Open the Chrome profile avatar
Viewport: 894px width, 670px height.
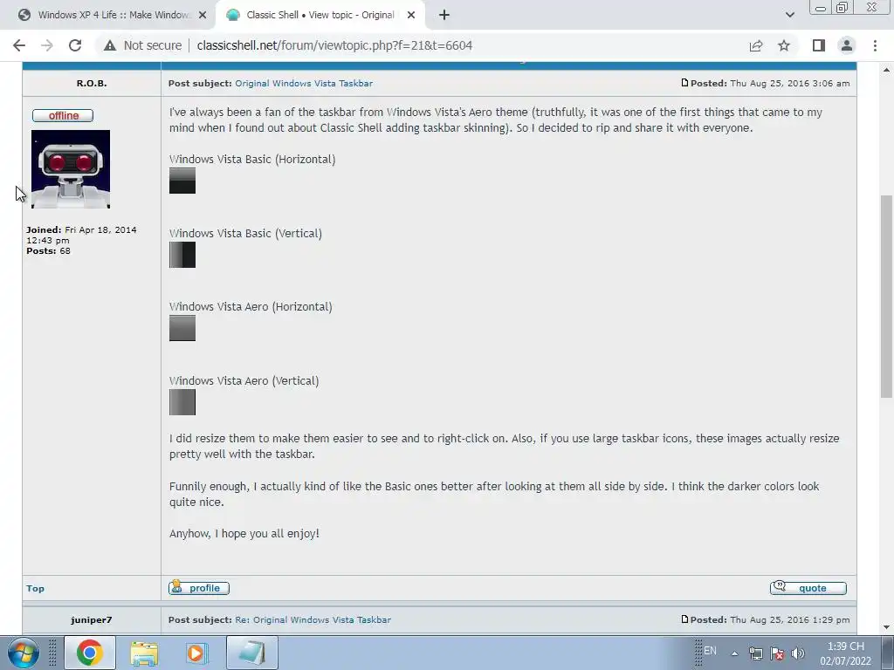[x=847, y=45]
